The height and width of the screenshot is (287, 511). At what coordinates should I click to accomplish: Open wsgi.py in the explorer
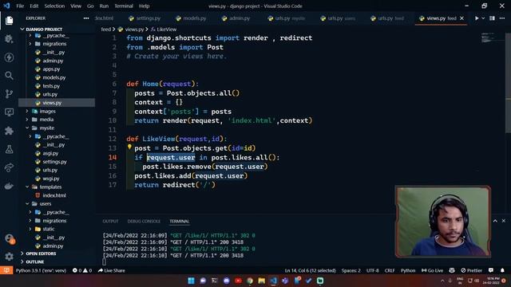pyautogui.click(x=51, y=179)
